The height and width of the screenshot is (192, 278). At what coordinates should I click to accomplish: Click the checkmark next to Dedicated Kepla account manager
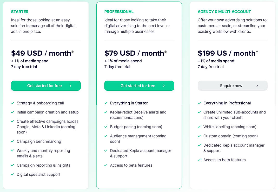[x=106, y=151]
